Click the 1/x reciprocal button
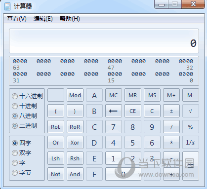 point(191,143)
